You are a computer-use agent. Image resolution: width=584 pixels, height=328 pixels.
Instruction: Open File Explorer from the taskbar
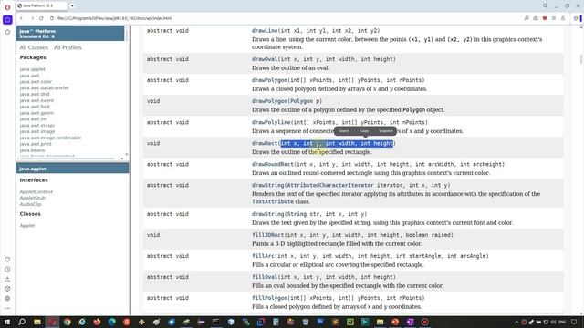point(37,322)
